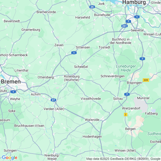
Task: Click the A1 shield near Stuhr
Action: 13,92
